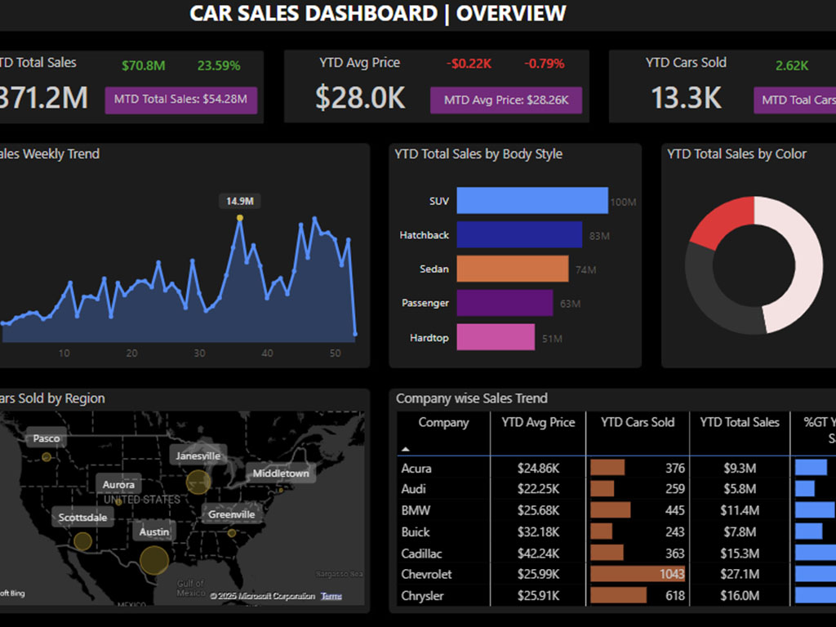This screenshot has height=627, width=836.
Task: Click the $70.8M green sales difference
Action: (144, 65)
